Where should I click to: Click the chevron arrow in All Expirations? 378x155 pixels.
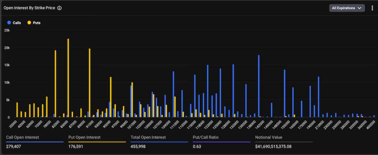[x=359, y=8]
